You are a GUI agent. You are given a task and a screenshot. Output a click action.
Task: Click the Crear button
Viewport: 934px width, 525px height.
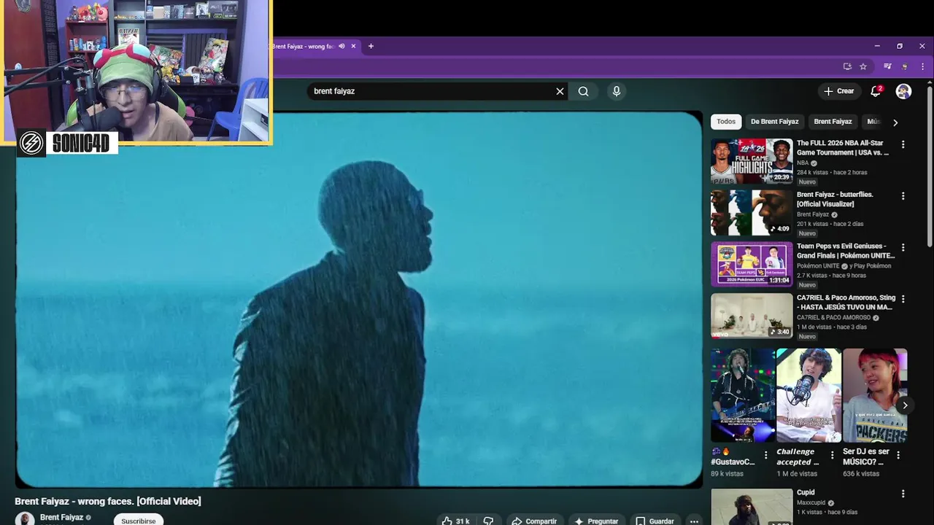(838, 91)
